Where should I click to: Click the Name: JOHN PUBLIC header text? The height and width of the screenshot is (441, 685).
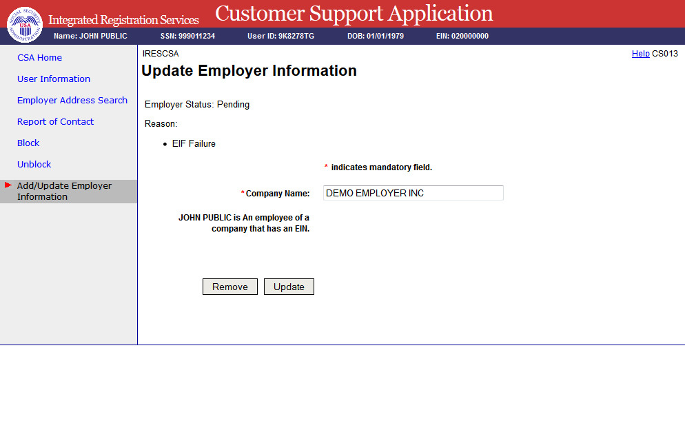90,37
